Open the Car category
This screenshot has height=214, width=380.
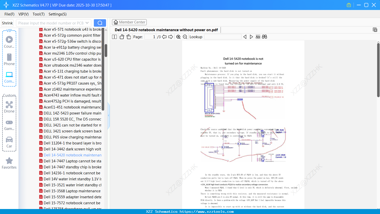click(x=9, y=142)
